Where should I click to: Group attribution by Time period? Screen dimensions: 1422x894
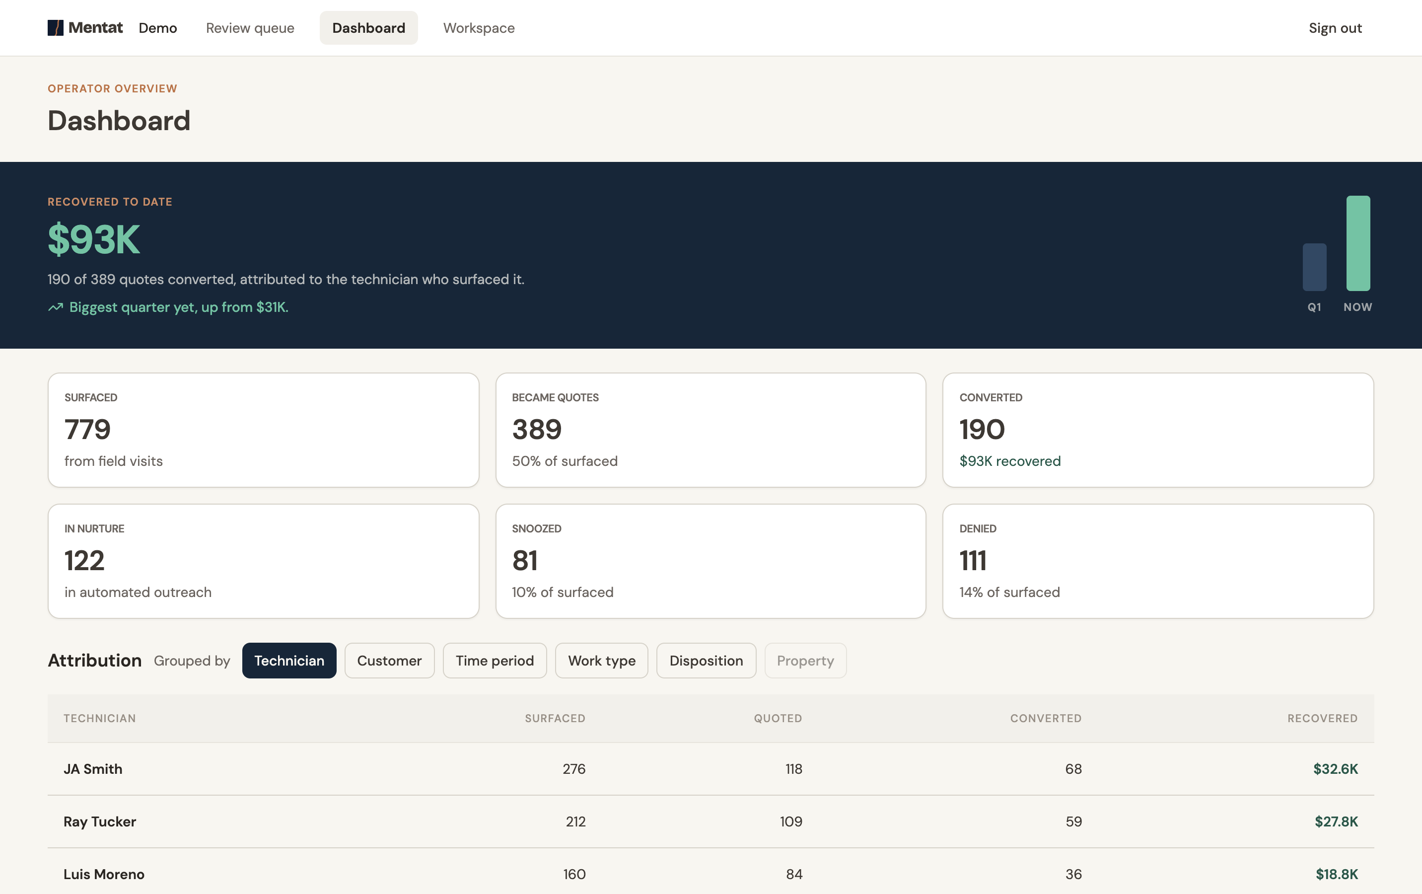[x=495, y=661]
